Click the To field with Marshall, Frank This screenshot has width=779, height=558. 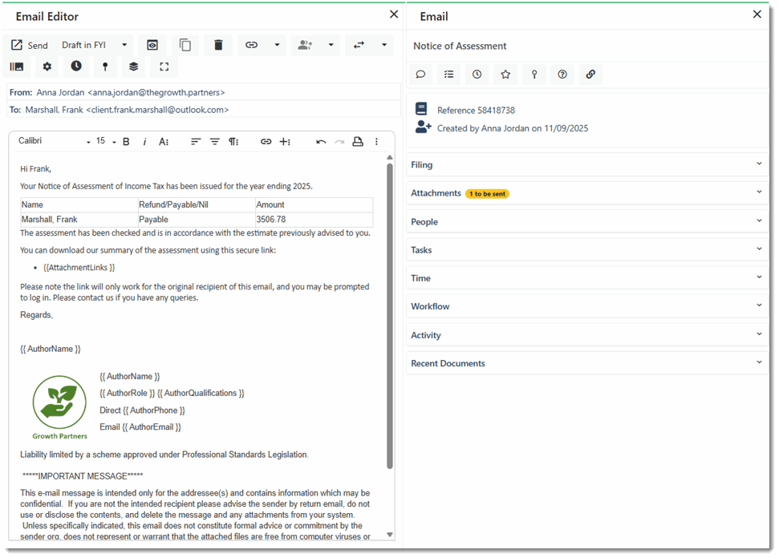pos(204,110)
